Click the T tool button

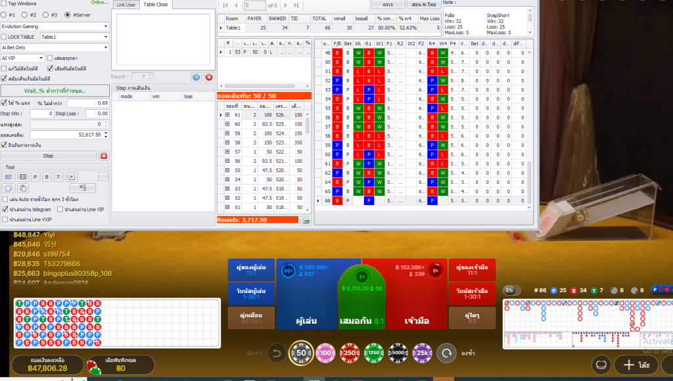[x=58, y=177]
